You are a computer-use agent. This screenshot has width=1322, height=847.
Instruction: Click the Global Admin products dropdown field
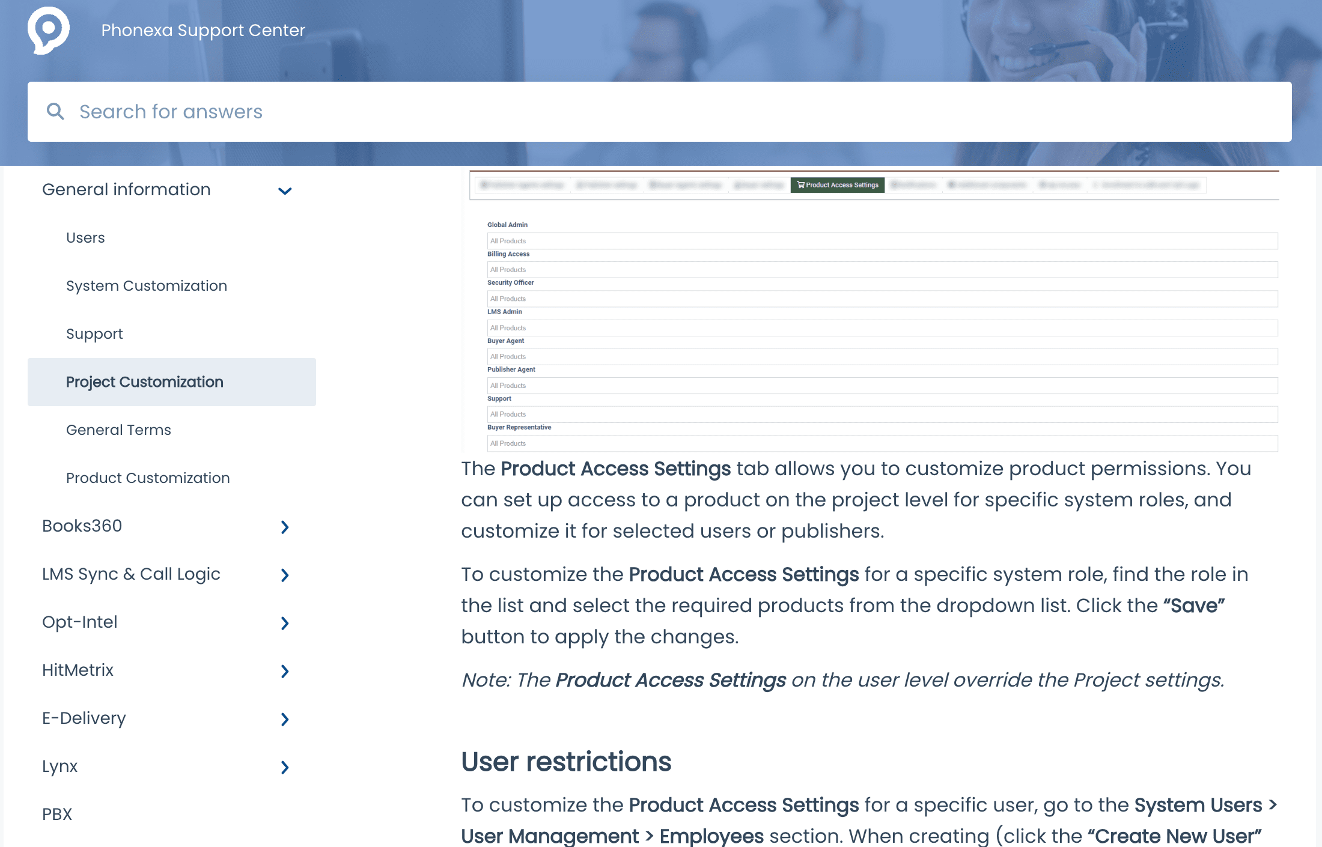(x=882, y=241)
